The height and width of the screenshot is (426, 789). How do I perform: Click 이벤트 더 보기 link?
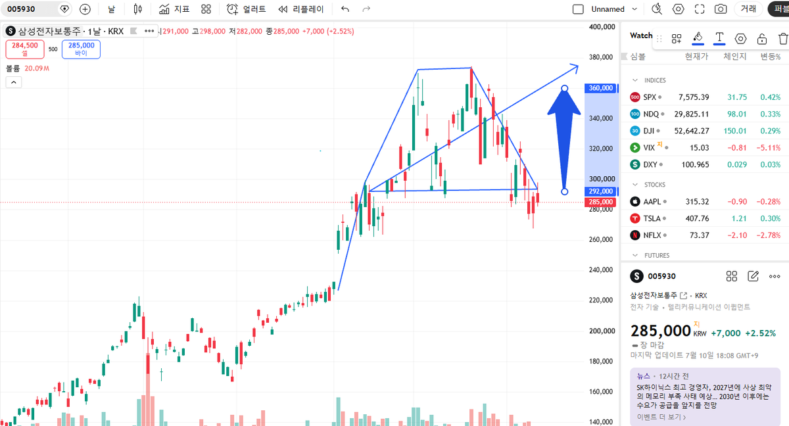(x=661, y=417)
